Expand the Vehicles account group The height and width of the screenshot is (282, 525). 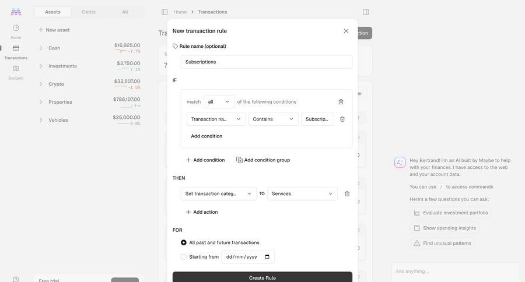(41, 120)
